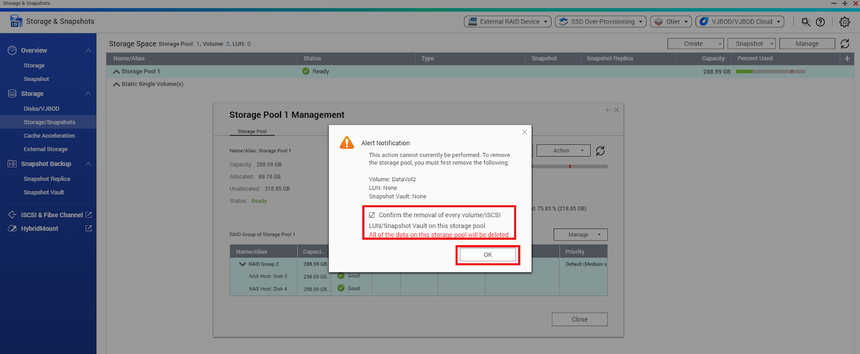Refresh the Storage Space list
Viewport: 860px width, 354px height.
[845, 44]
